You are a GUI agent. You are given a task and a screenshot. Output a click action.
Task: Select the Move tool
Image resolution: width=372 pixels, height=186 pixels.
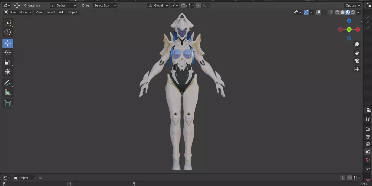coord(8,43)
